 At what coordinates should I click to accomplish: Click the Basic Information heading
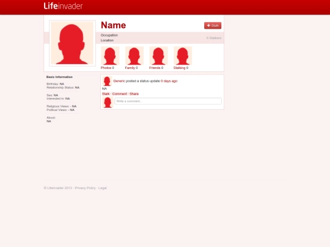59,77
